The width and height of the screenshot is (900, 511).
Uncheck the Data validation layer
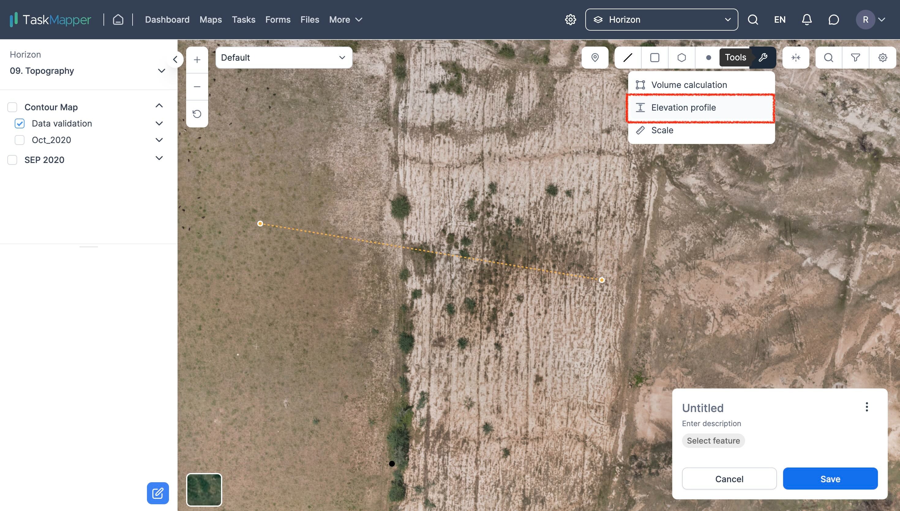click(20, 123)
